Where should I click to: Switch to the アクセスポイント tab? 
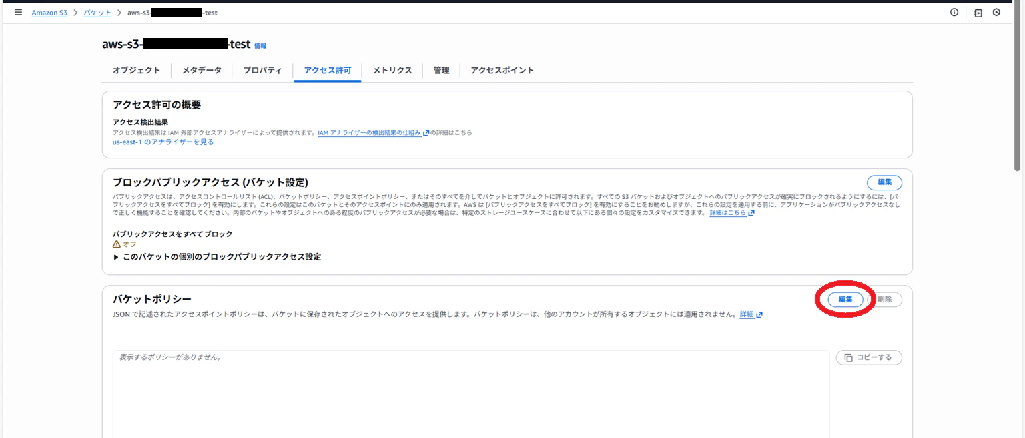502,70
